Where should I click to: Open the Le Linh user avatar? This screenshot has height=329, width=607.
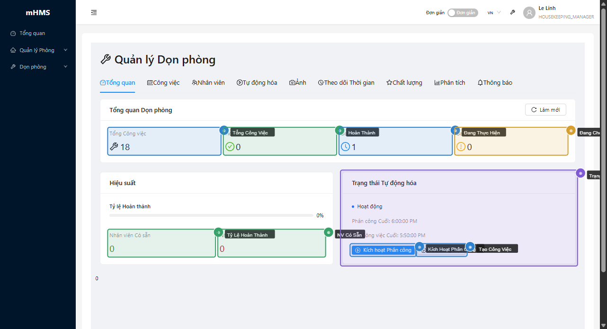tap(529, 13)
